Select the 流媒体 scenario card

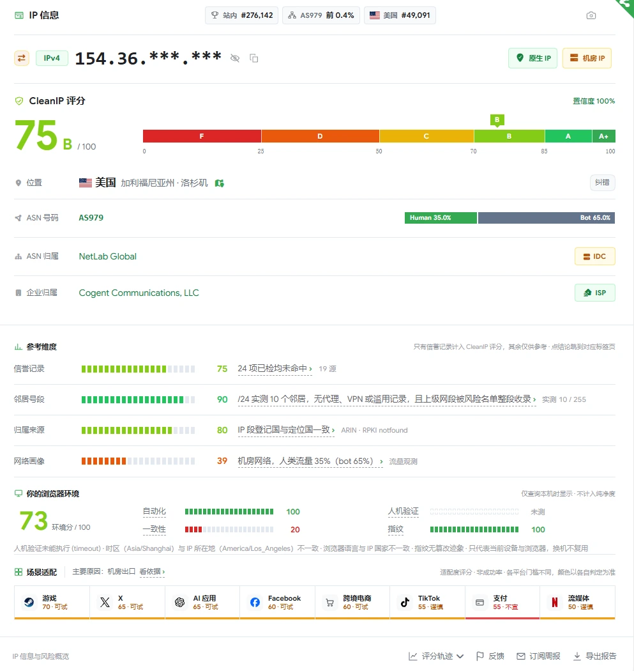(578, 603)
